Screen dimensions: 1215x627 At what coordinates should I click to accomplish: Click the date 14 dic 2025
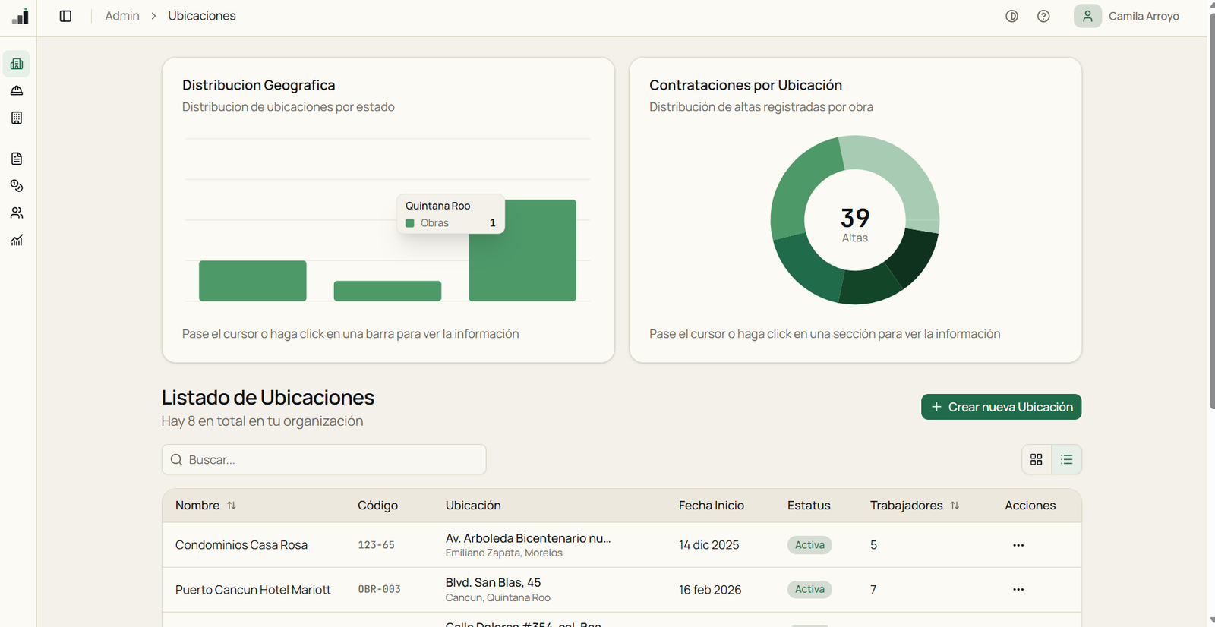pos(708,545)
